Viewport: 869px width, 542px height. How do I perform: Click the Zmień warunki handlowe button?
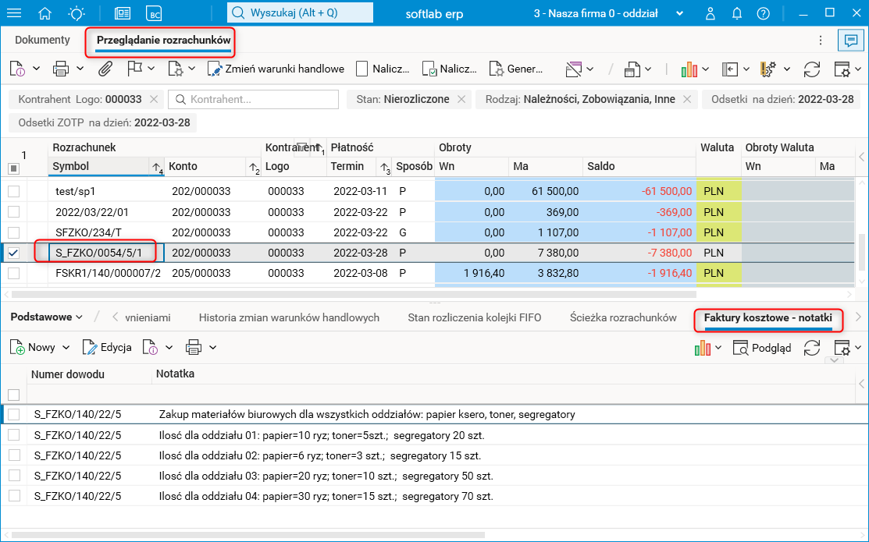tap(276, 69)
